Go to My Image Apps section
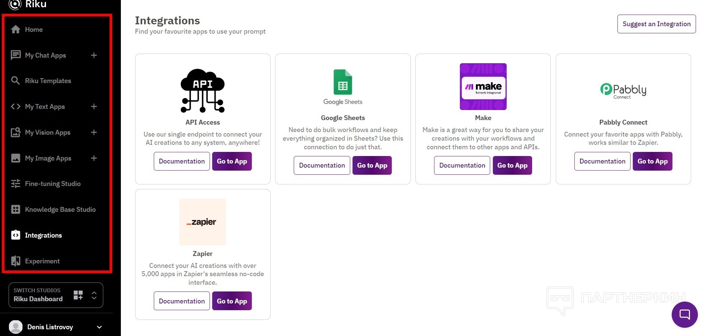The image size is (705, 336). click(x=48, y=158)
